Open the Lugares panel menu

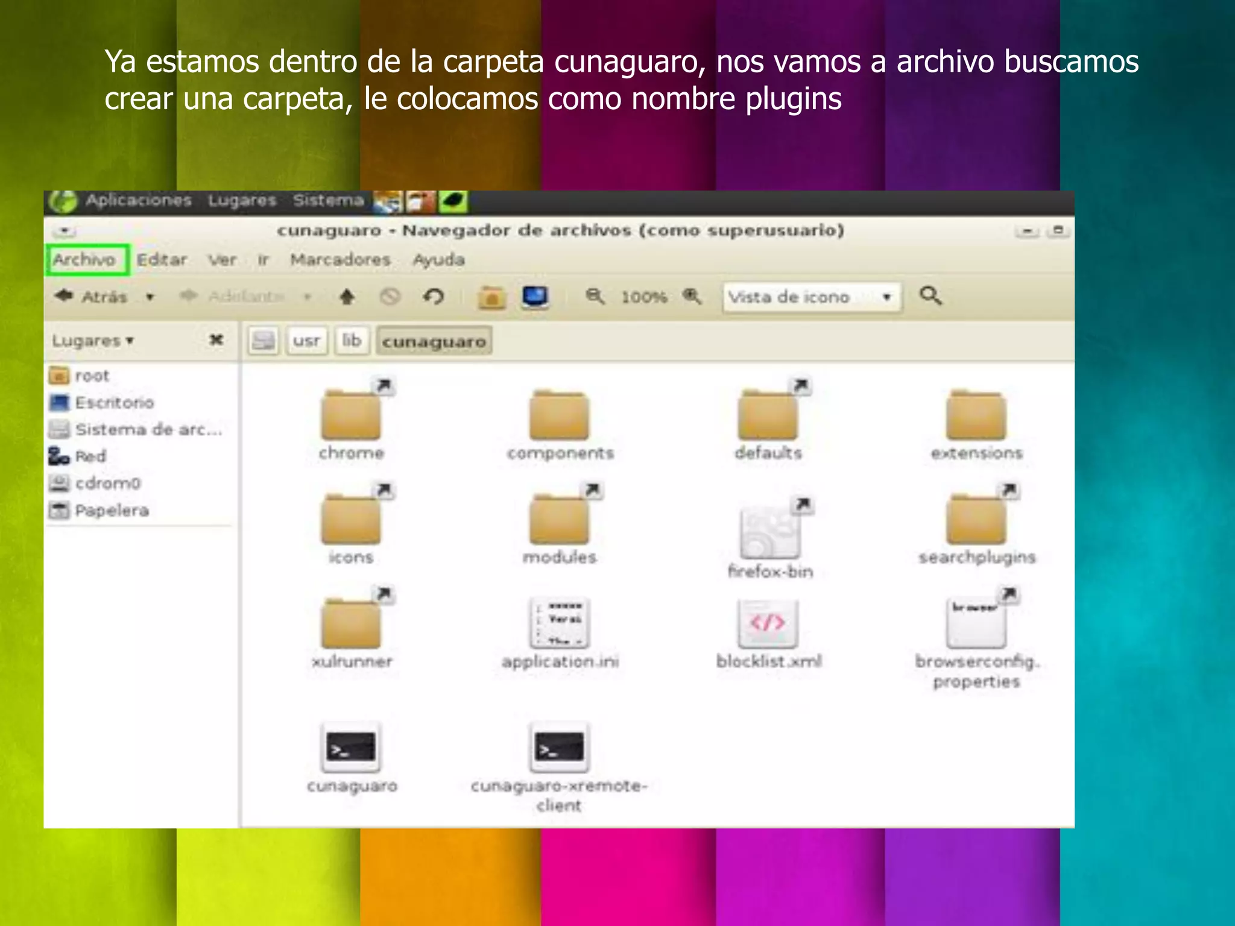coord(242,201)
